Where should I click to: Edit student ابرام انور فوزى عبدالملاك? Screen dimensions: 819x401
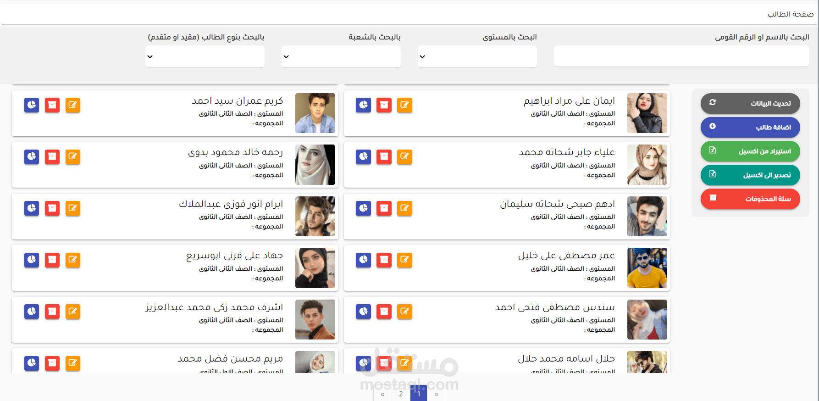click(72, 208)
